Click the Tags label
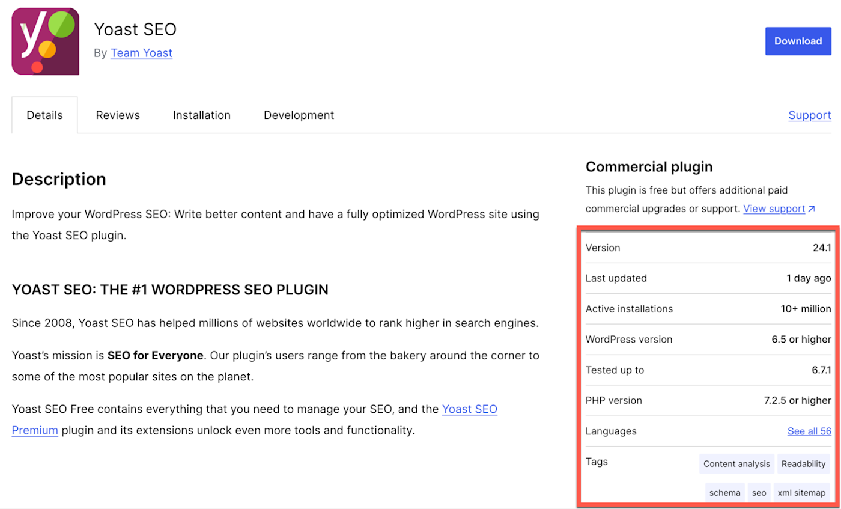841x509 pixels. [x=597, y=462]
